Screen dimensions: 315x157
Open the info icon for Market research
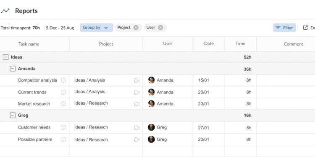coord(63,104)
